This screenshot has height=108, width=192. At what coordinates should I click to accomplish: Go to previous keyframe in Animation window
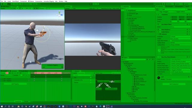tap(12, 73)
